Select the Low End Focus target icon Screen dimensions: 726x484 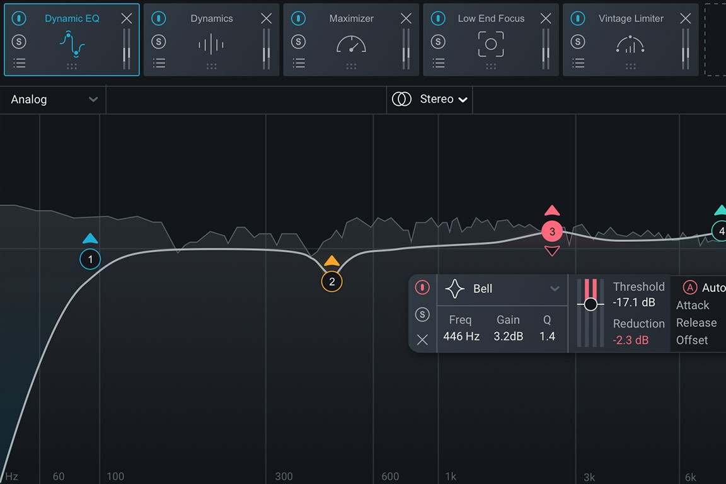pyautogui.click(x=491, y=45)
